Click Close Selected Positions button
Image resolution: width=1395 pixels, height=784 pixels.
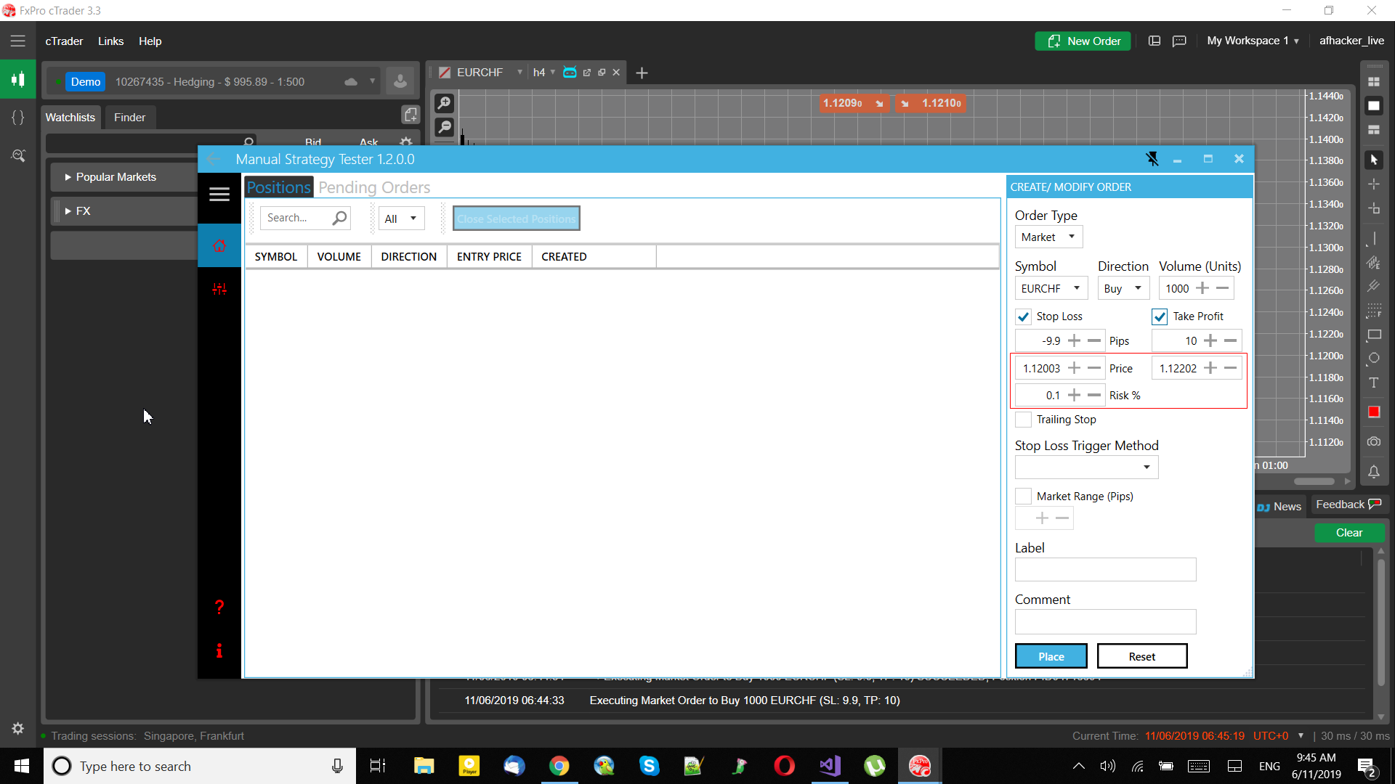516,219
